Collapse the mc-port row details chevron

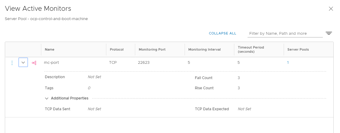coord(23,63)
